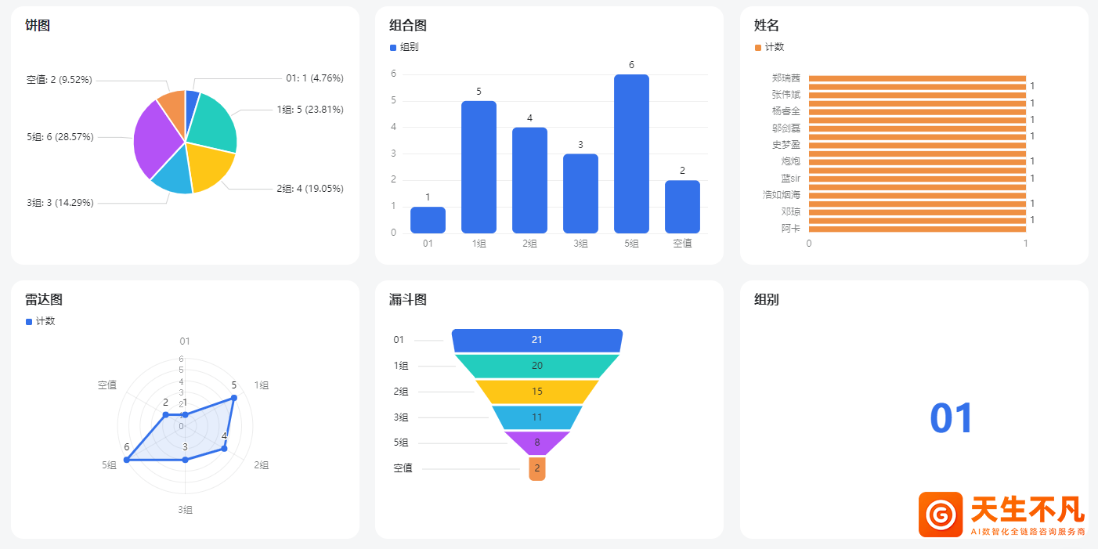Viewport: 1098px width, 549px height.
Task: Click the 1组 data point on radar chart
Action: [x=233, y=398]
